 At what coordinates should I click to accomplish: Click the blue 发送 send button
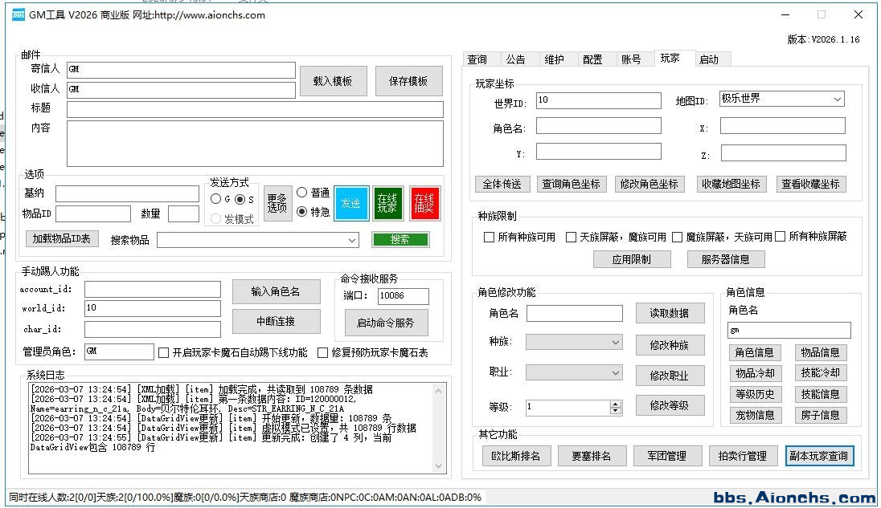tap(350, 203)
